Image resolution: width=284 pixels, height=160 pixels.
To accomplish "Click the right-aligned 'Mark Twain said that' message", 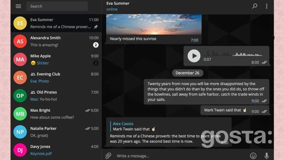I will (235, 110).
